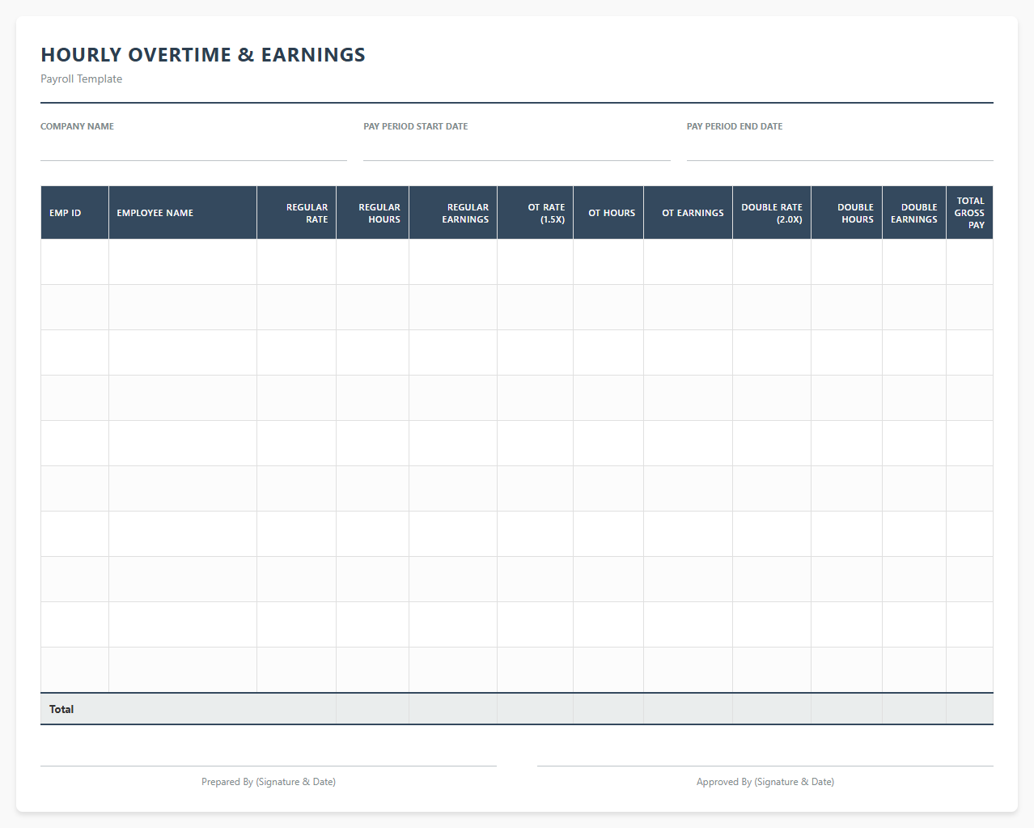The image size is (1034, 828).
Task: Select the Double Earnings column header
Action: 914,213
